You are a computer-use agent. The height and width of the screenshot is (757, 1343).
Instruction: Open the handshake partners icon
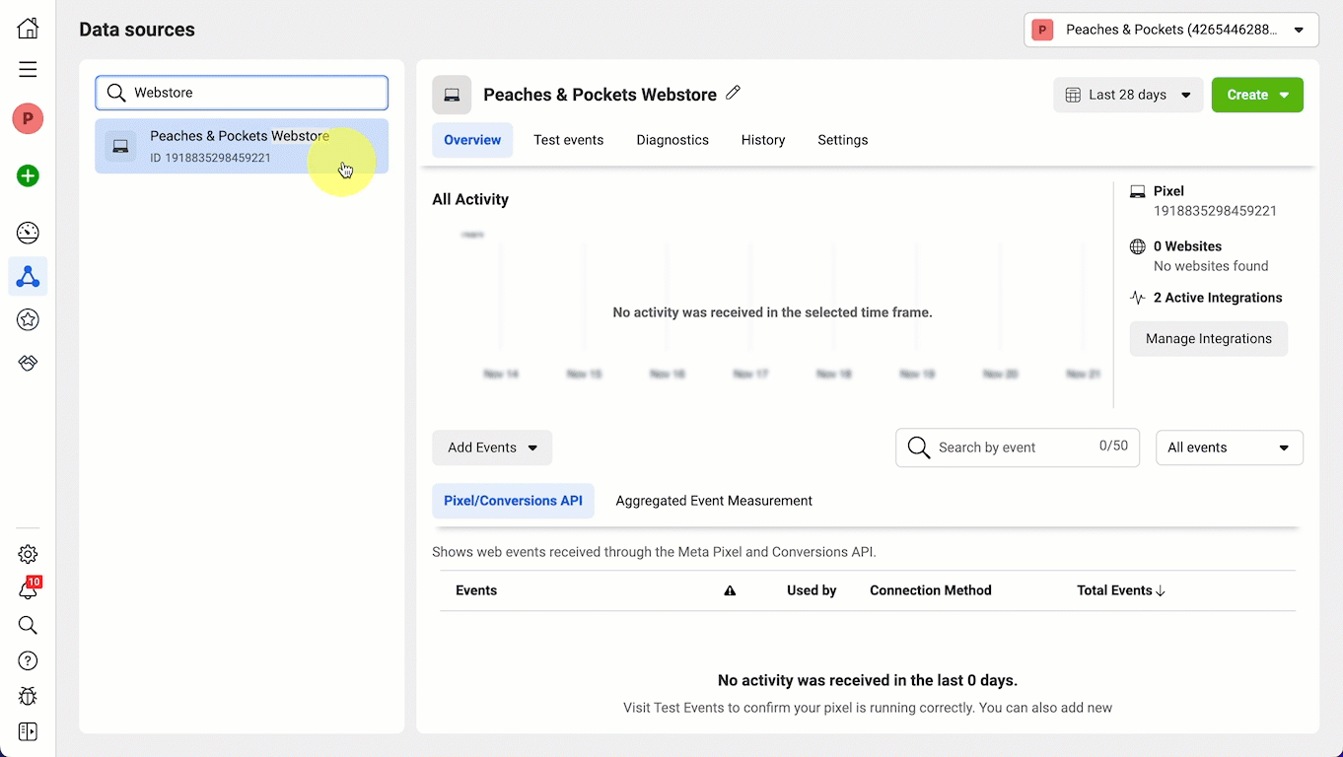(28, 363)
